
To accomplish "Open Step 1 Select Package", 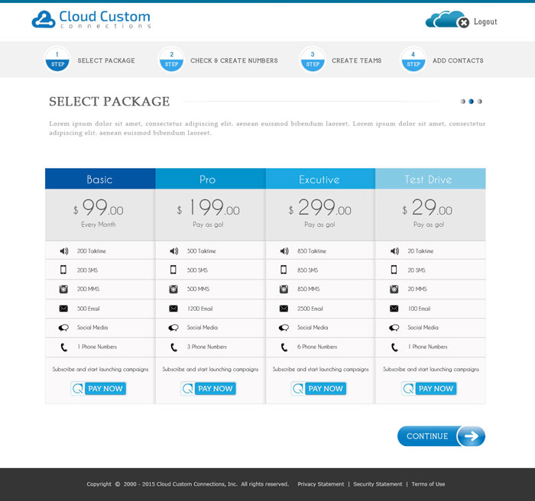I will point(89,60).
